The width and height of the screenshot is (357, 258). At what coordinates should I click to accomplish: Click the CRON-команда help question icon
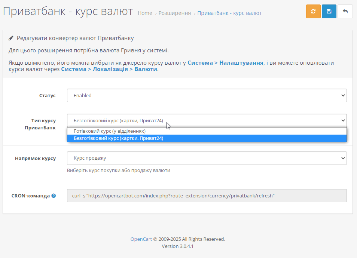(54, 196)
